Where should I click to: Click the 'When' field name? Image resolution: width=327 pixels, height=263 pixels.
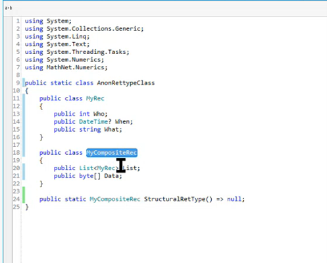(x=122, y=121)
